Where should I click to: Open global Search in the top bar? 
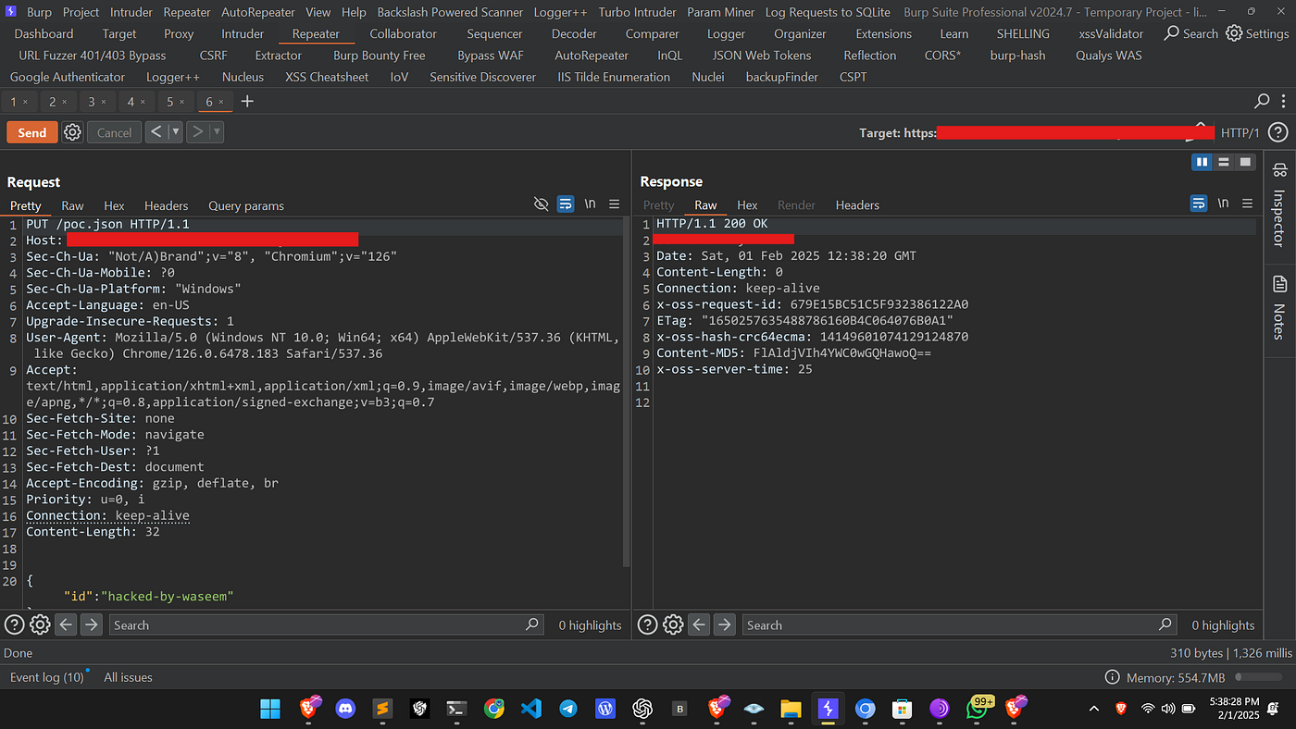(1191, 33)
